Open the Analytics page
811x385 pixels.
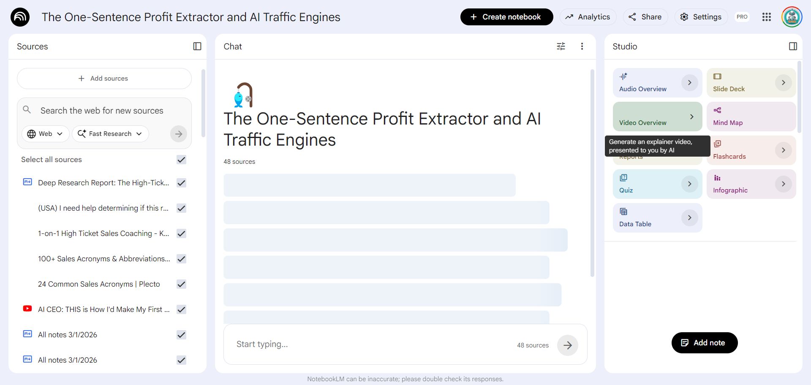588,17
